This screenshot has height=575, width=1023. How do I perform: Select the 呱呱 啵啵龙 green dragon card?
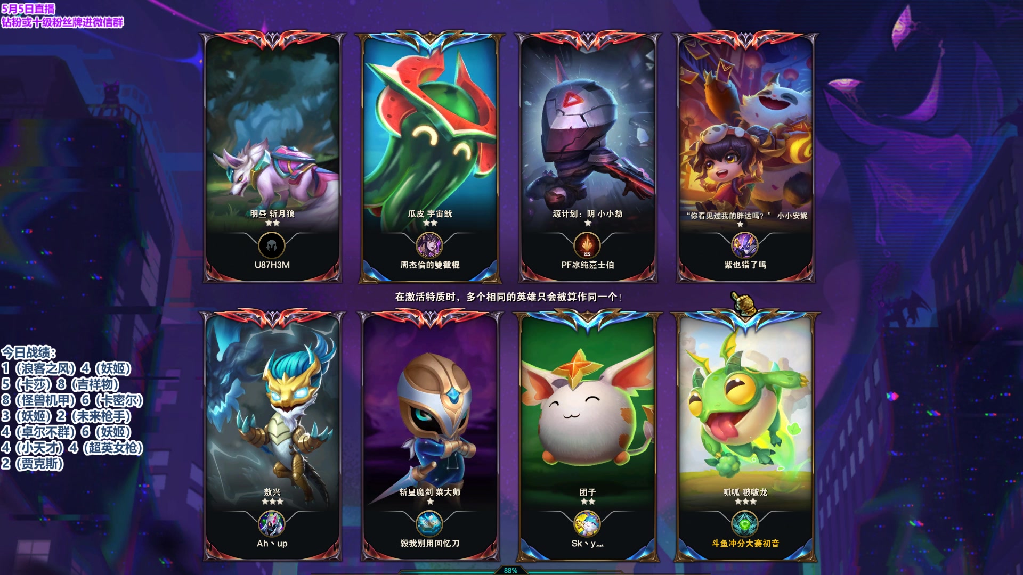tap(745, 437)
